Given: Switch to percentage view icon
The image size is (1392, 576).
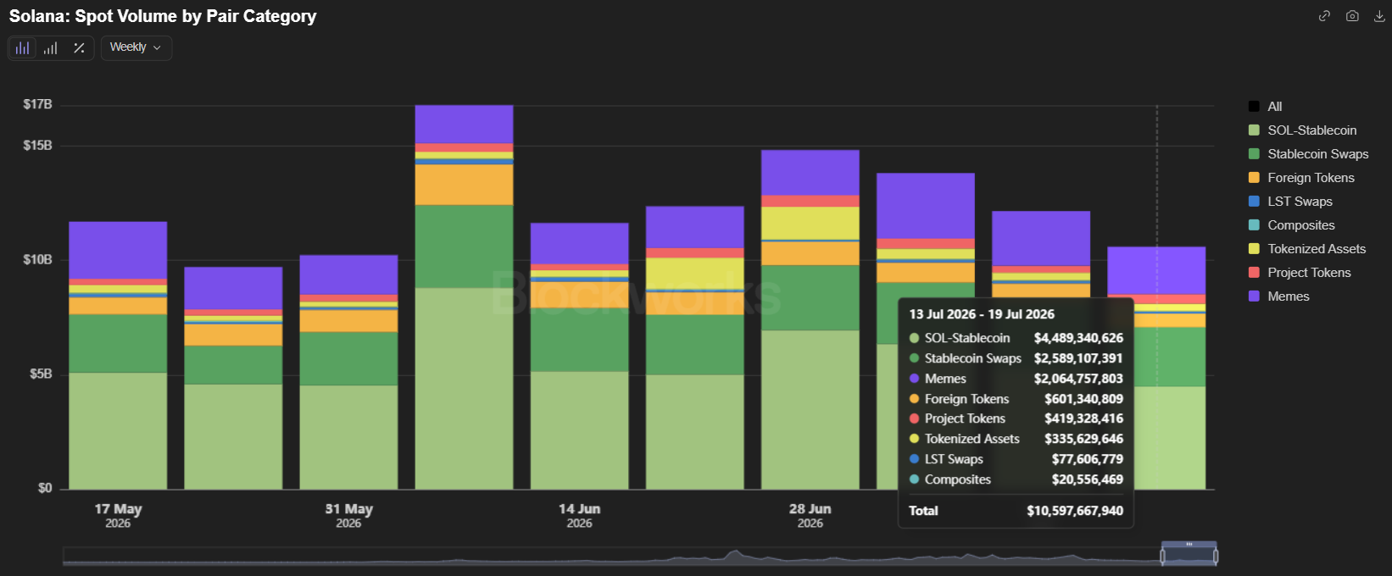Looking at the screenshot, I should pos(79,48).
